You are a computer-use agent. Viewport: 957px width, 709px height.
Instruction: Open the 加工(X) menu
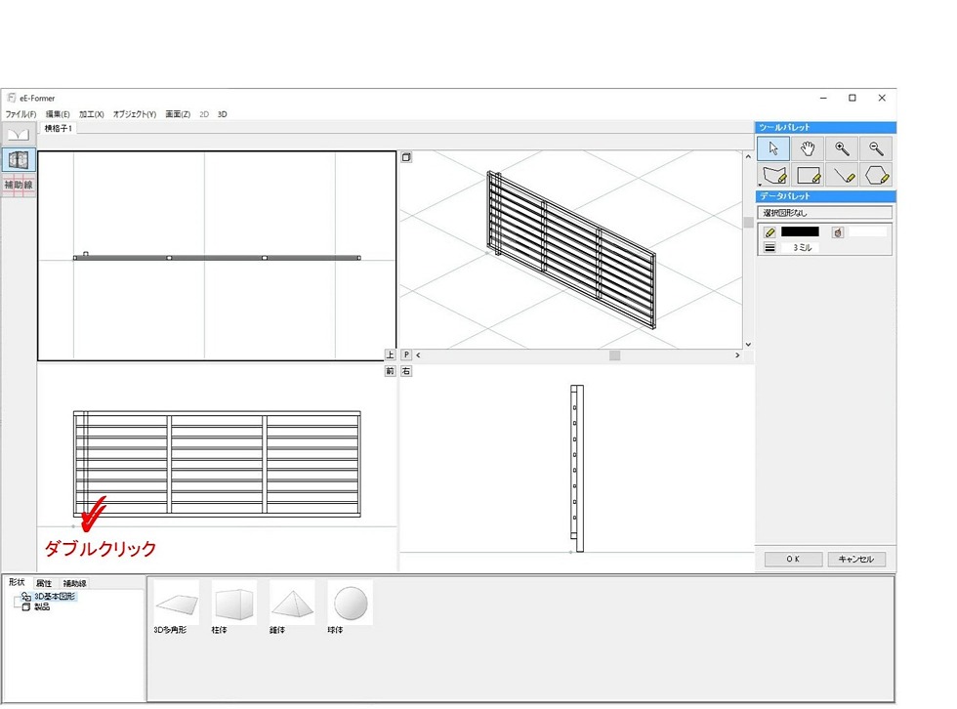point(92,114)
